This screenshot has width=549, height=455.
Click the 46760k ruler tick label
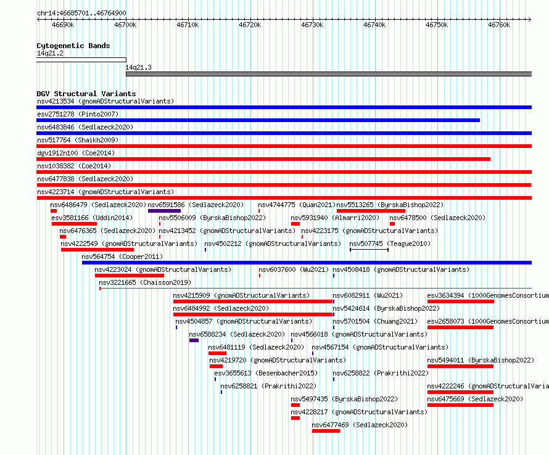499,25
